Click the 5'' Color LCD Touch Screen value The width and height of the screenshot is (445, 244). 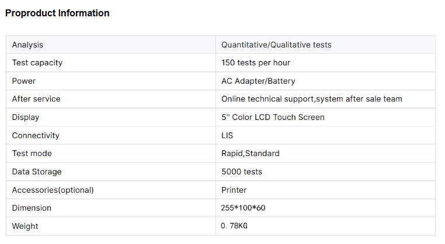click(x=273, y=117)
